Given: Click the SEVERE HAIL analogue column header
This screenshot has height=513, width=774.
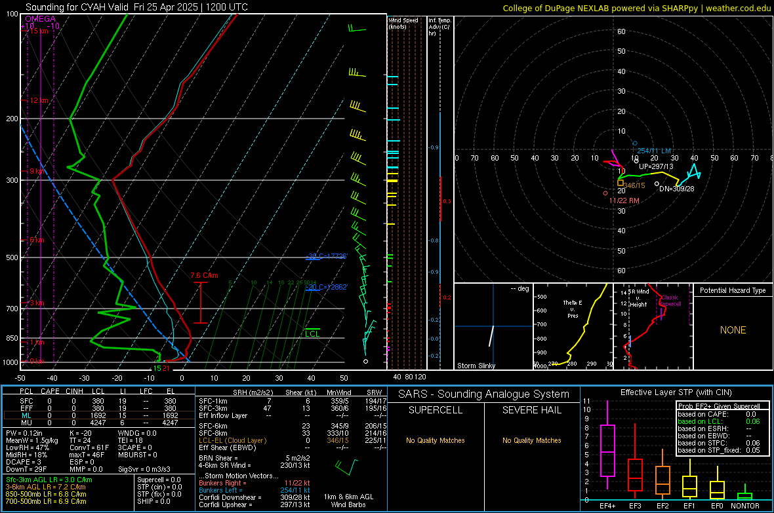Looking at the screenshot, I should pyautogui.click(x=531, y=410).
